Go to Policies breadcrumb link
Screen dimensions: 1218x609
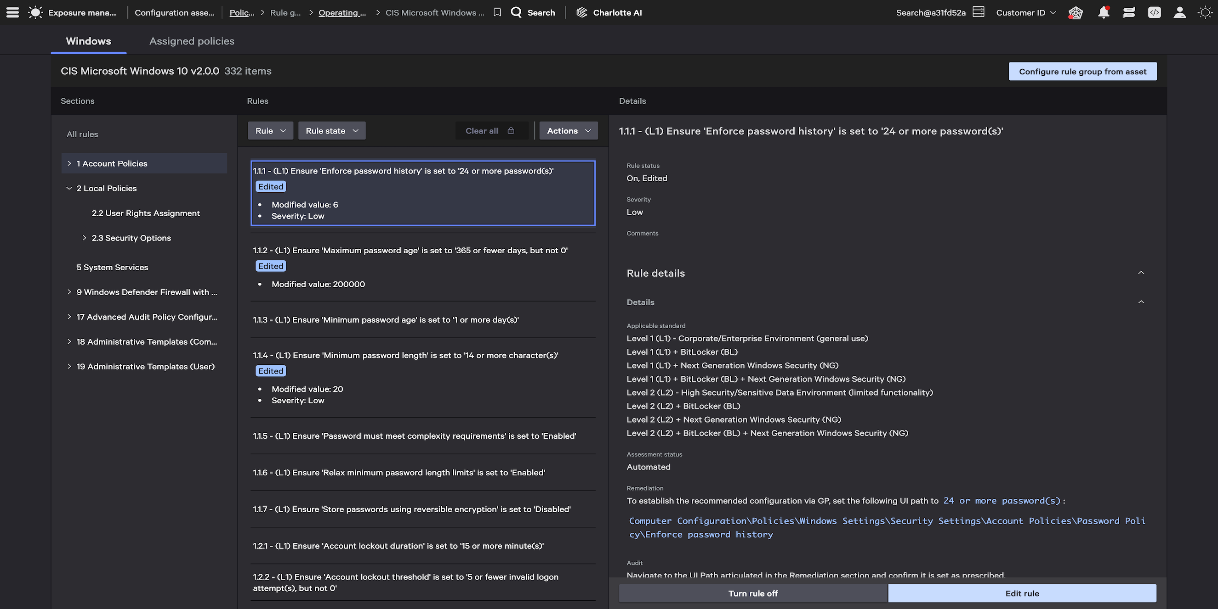242,13
